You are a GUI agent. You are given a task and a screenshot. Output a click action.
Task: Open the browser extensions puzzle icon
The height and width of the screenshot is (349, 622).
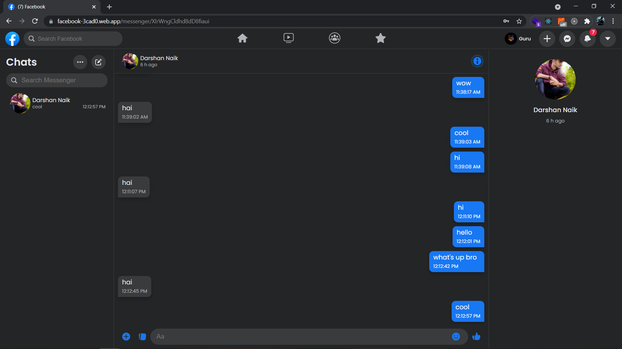587,21
